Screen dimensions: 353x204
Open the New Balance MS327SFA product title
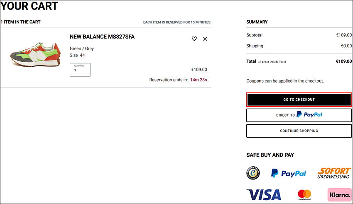pyautogui.click(x=102, y=36)
